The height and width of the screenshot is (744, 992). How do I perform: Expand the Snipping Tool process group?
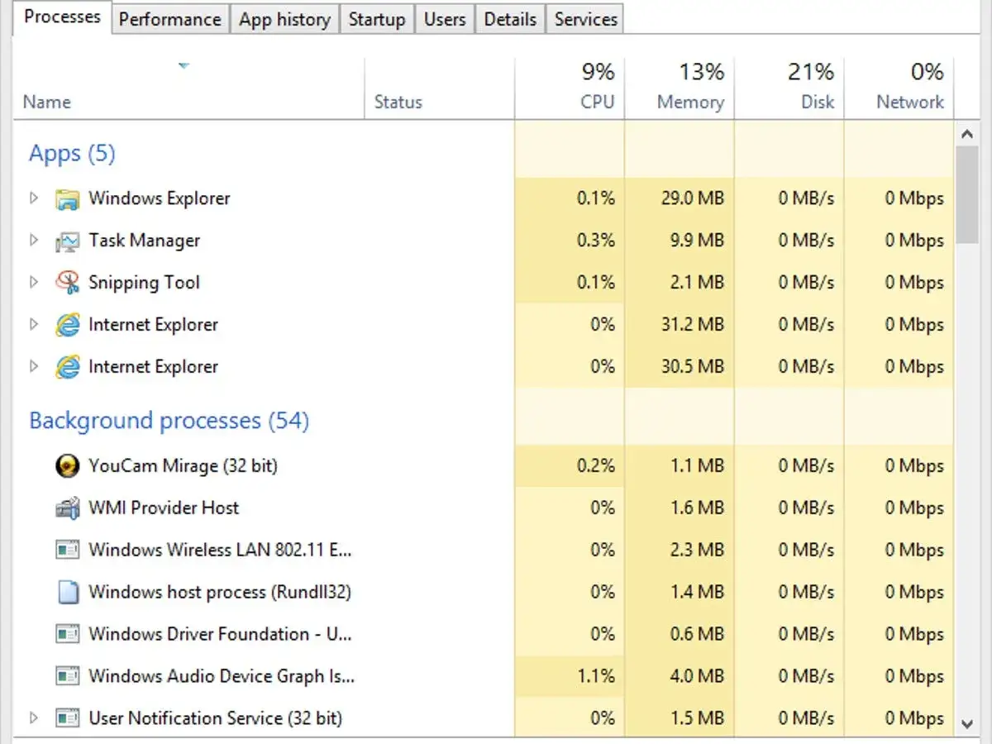34,283
